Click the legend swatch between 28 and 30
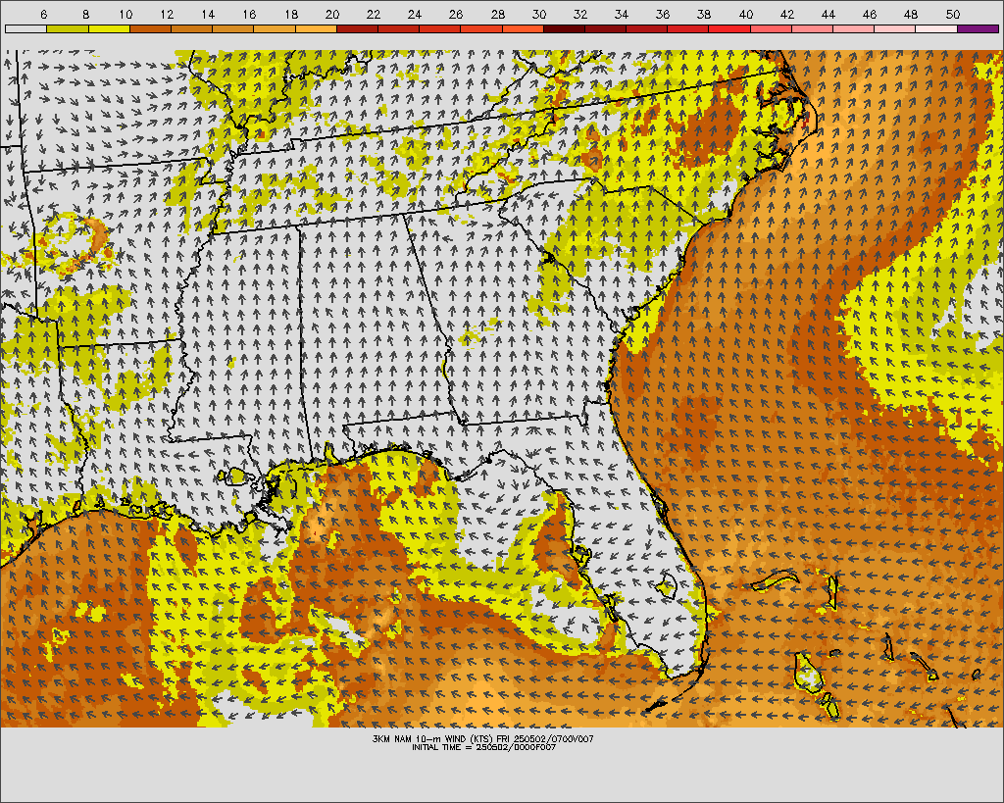The height and width of the screenshot is (803, 1004). 523,28
